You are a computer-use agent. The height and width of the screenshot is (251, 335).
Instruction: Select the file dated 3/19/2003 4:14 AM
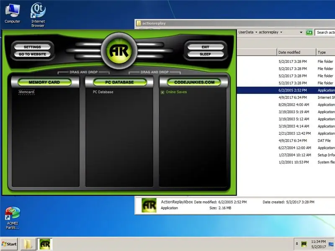[286, 126]
